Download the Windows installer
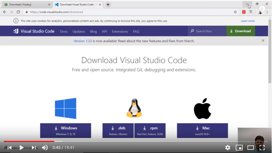The height and width of the screenshot is (153, 272). coord(65,130)
